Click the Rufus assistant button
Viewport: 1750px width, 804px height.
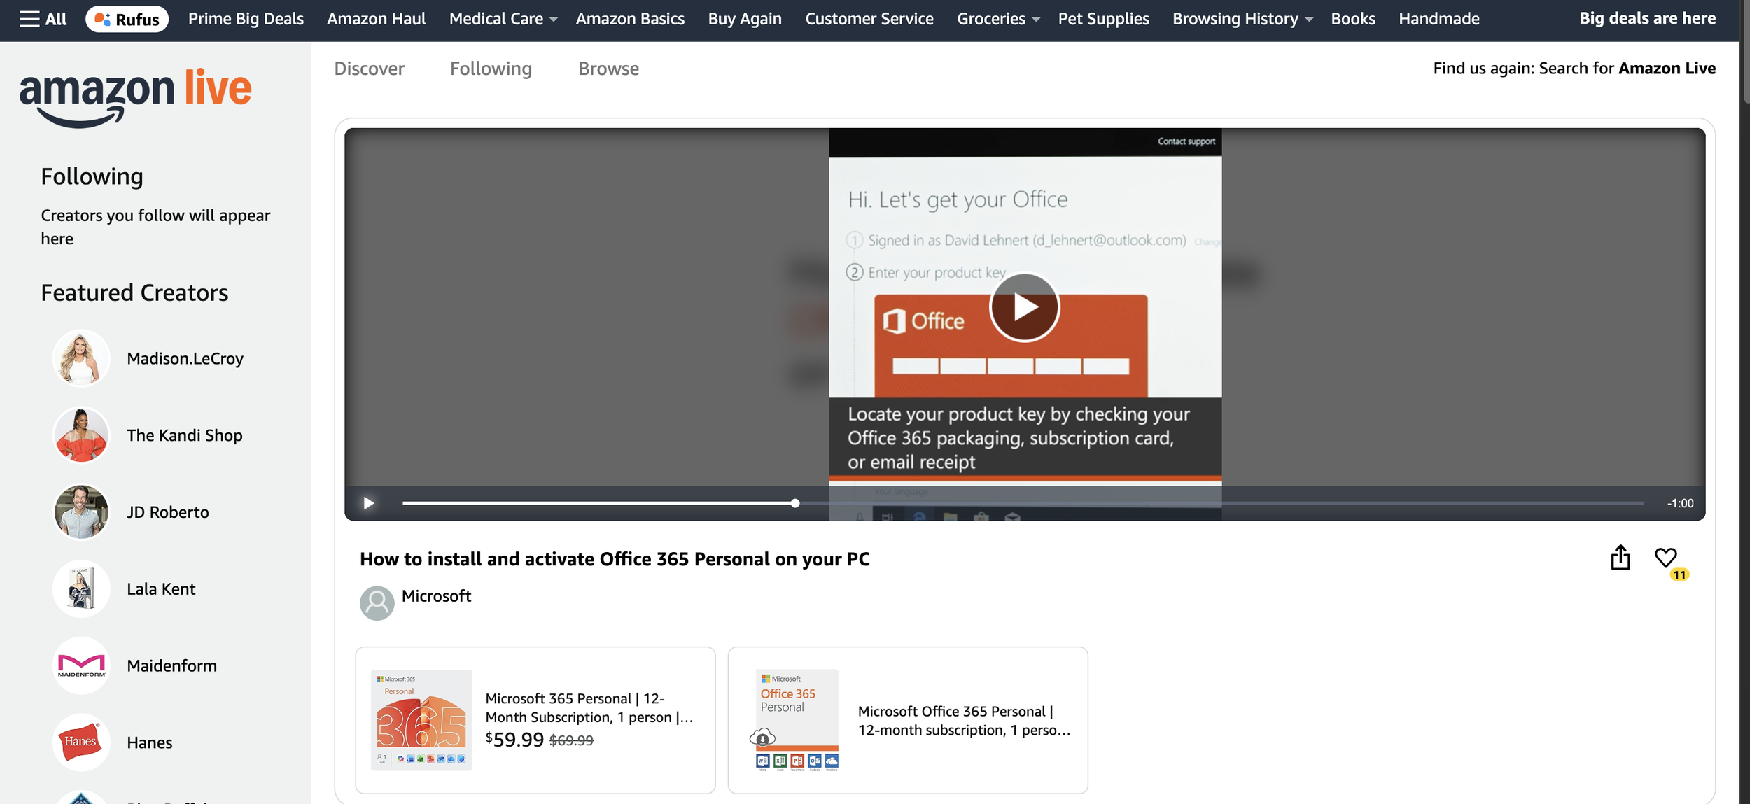127,19
